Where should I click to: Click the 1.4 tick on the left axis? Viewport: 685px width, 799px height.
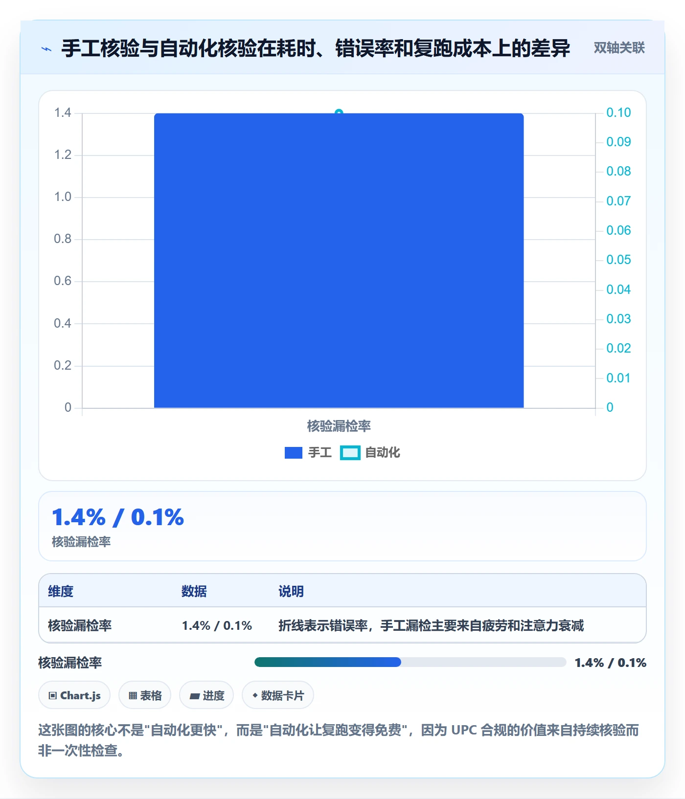pyautogui.click(x=63, y=113)
